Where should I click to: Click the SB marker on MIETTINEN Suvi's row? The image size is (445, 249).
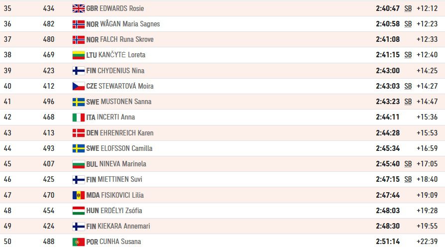[408, 179]
